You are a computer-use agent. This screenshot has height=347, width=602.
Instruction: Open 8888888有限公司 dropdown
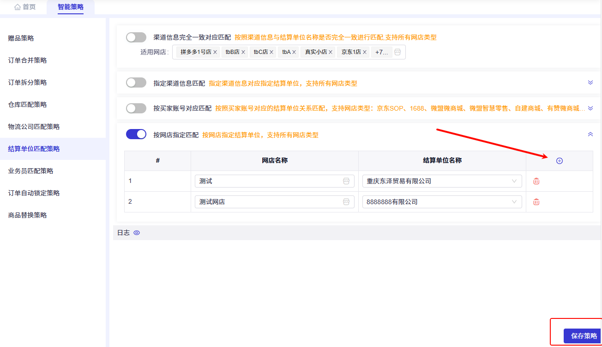442,202
